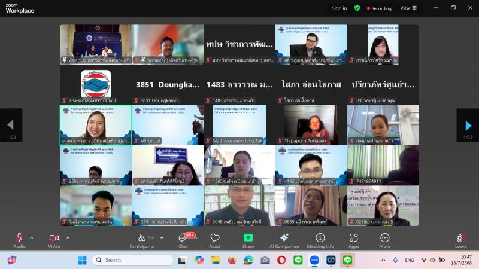479x269 pixels.
Task: Select the Mathuros mopuang Tak tile
Action: [239, 125]
